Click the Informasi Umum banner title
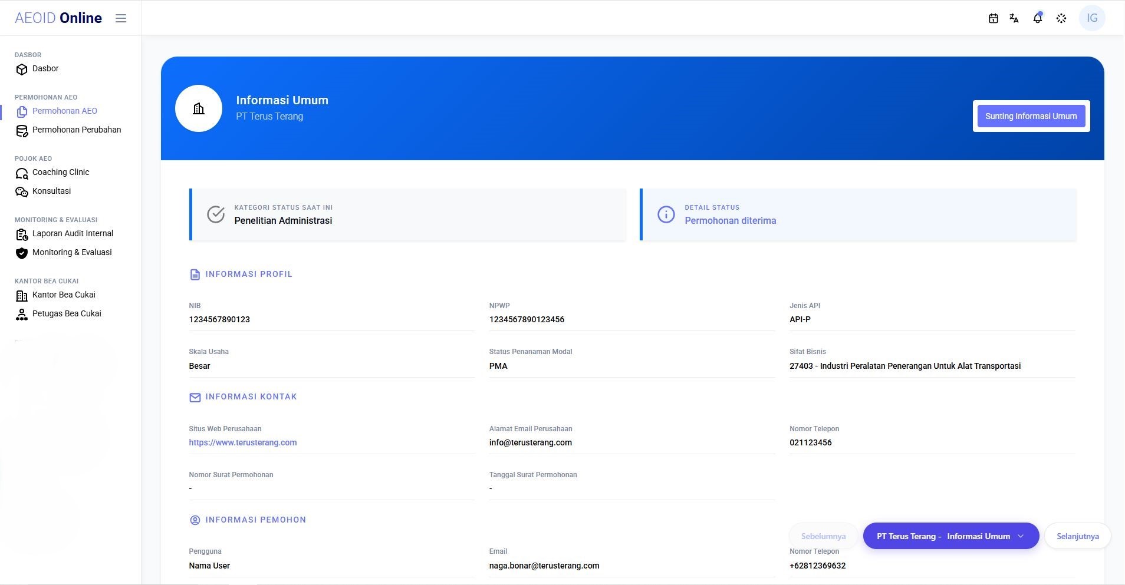The width and height of the screenshot is (1125, 585). (x=282, y=100)
